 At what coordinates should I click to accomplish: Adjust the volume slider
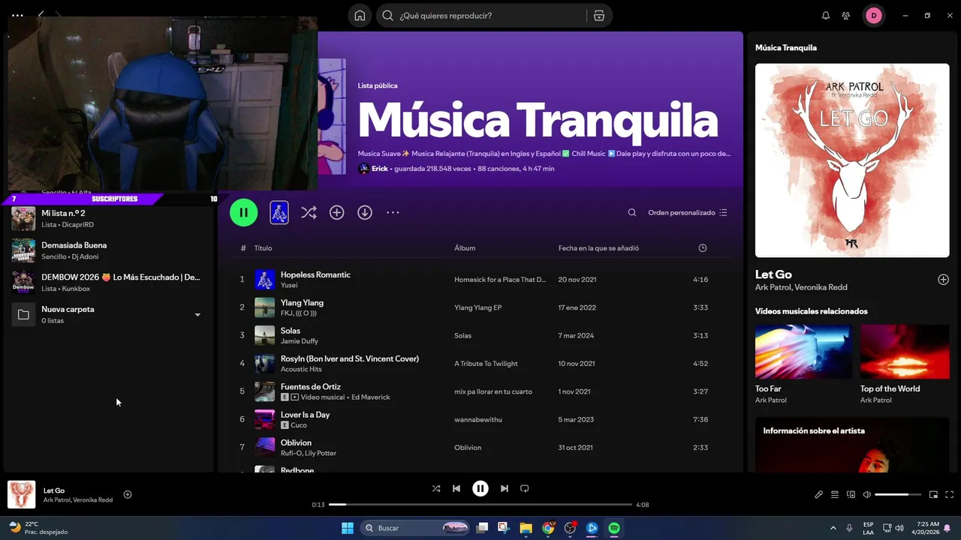coord(898,494)
